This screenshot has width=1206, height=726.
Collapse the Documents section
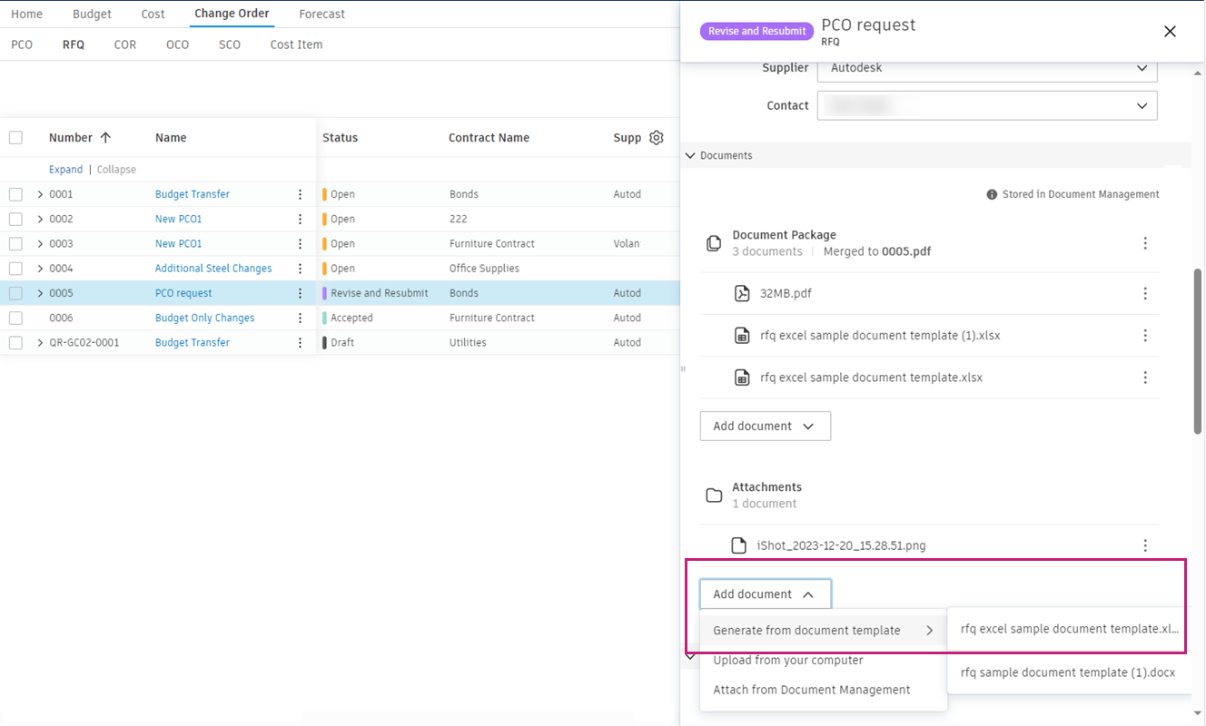pos(690,156)
